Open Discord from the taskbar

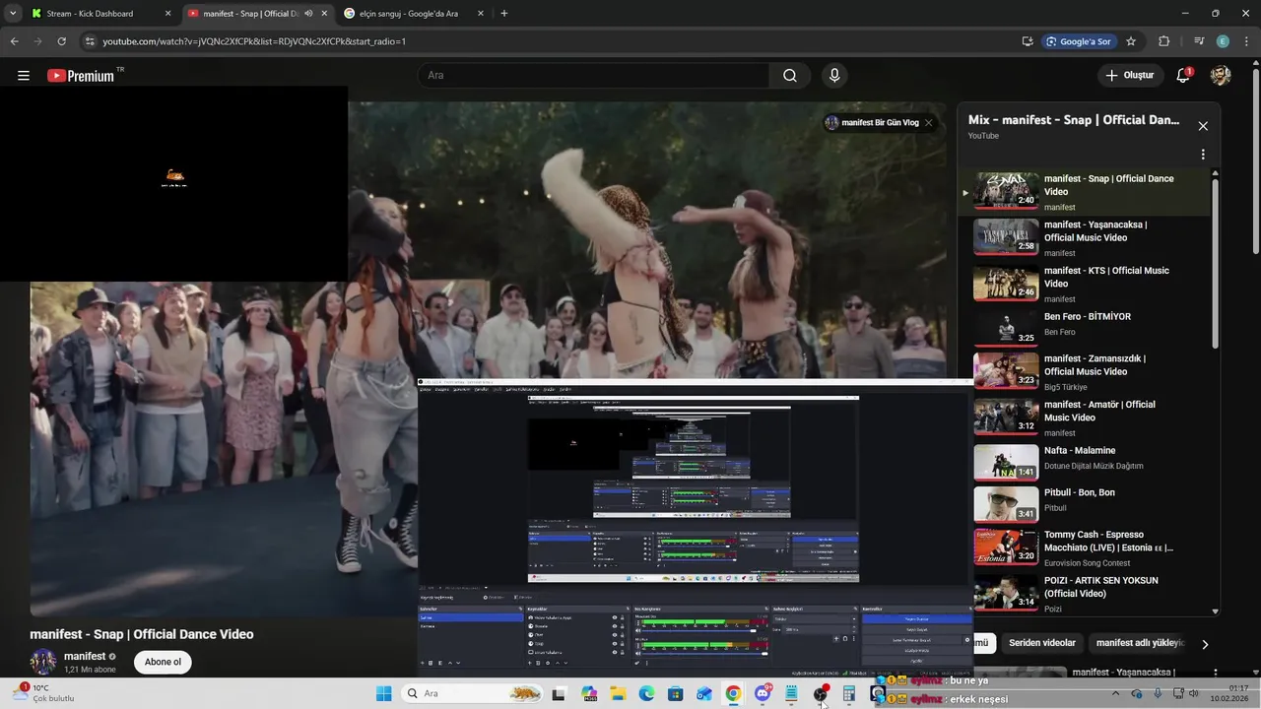coord(763,693)
